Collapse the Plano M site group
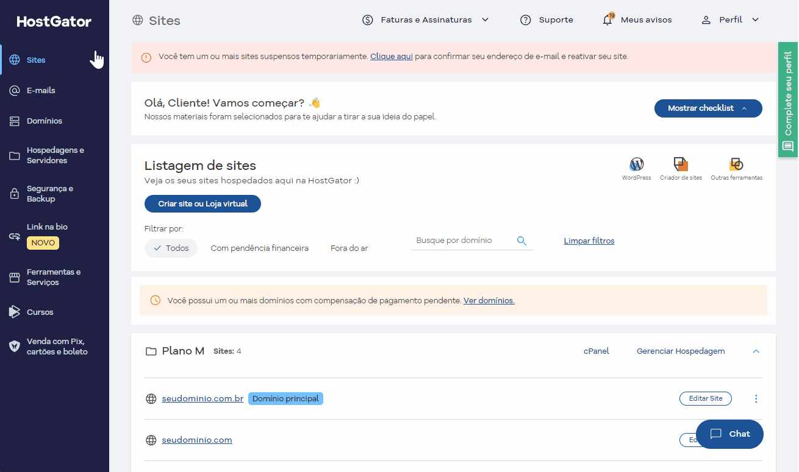The height and width of the screenshot is (472, 799). tap(756, 351)
